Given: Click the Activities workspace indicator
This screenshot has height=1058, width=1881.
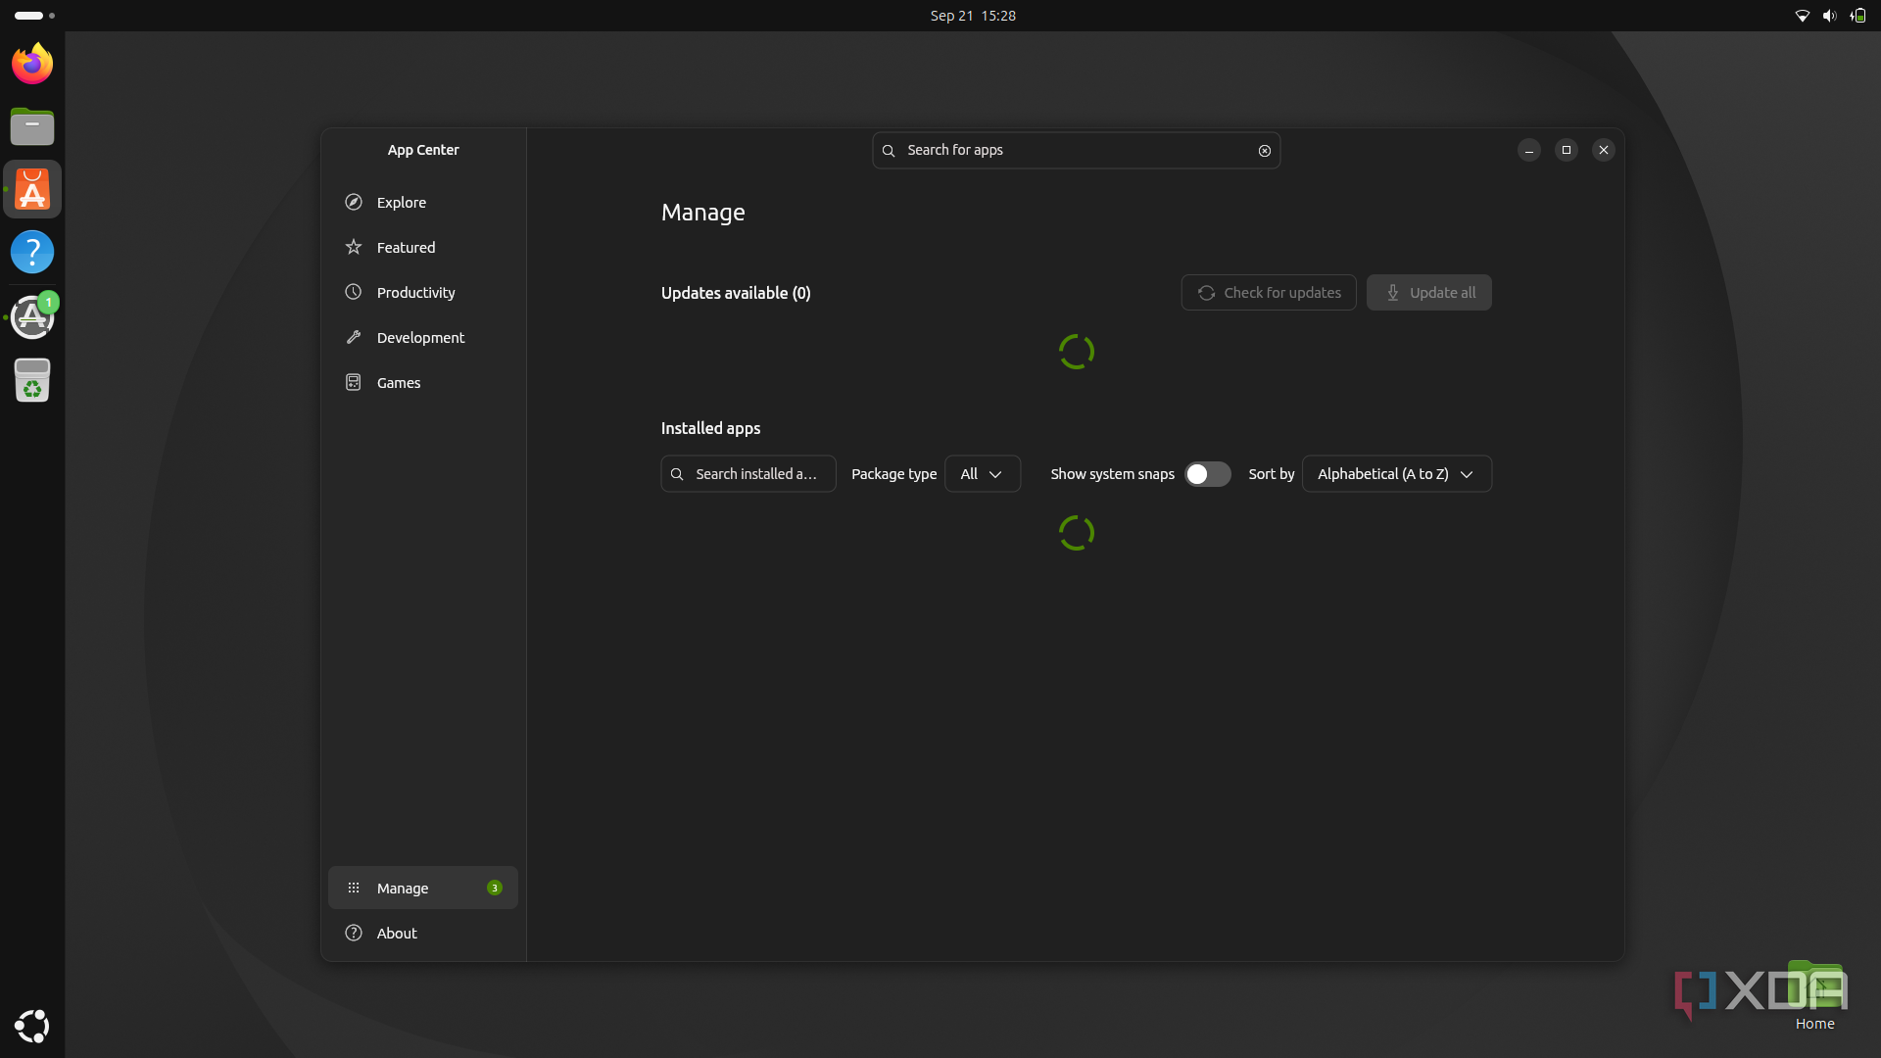Looking at the screenshot, I should [x=34, y=16].
